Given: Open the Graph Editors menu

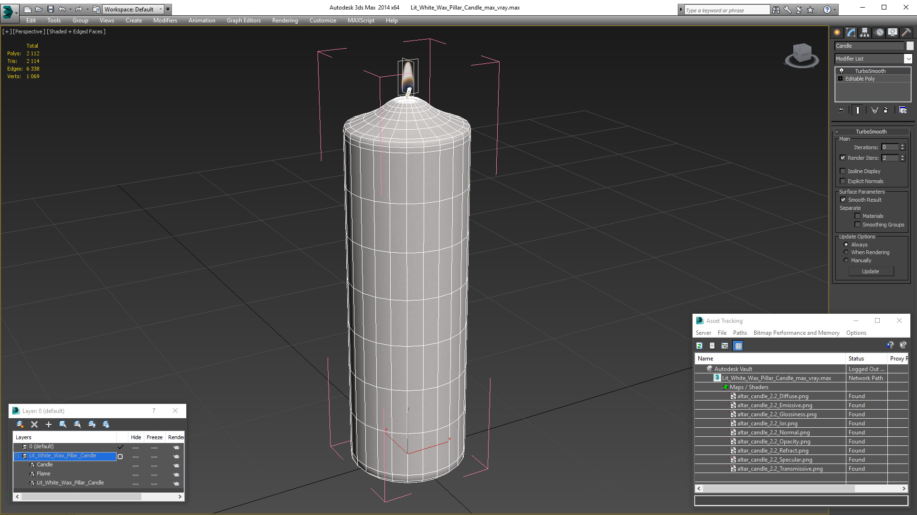Looking at the screenshot, I should pyautogui.click(x=244, y=21).
